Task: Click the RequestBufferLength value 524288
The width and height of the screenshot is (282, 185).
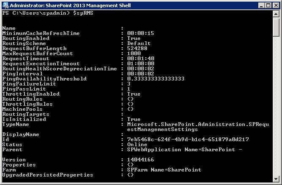Action: click(x=137, y=48)
